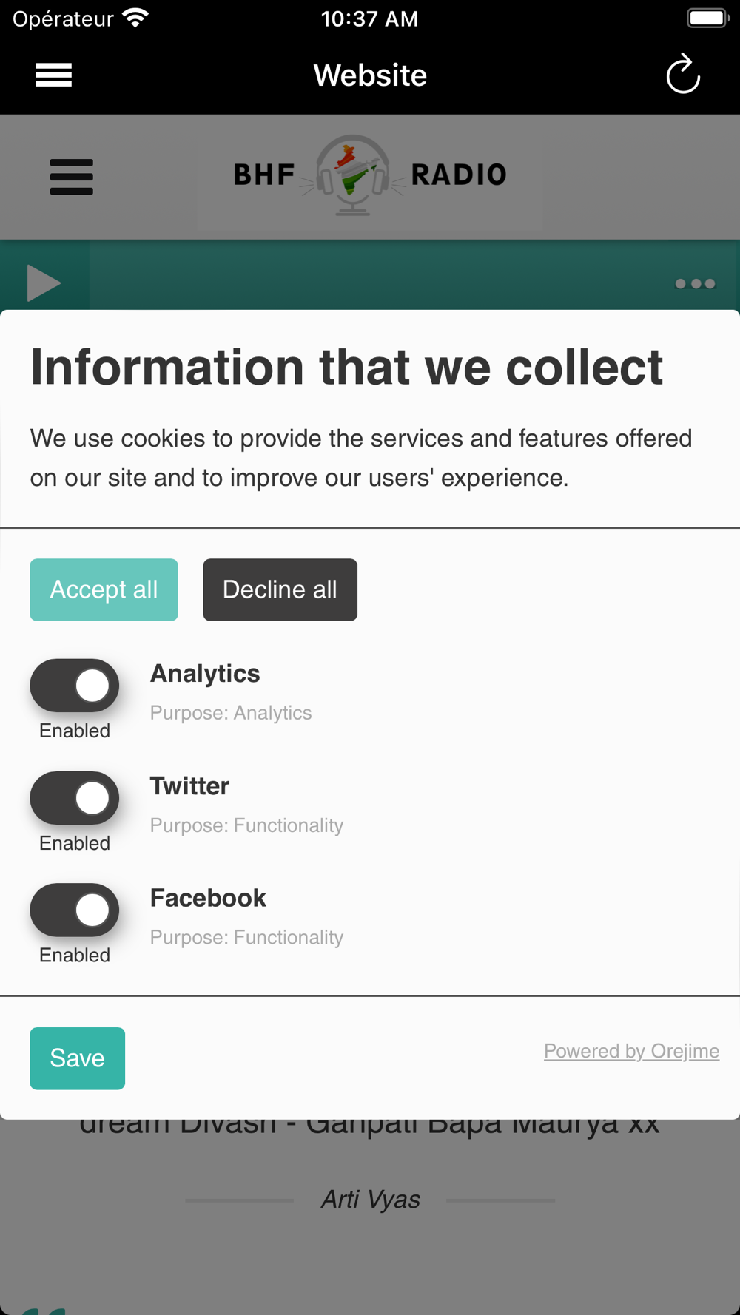This screenshot has width=740, height=1315.
Task: Disable the Twitter cookie toggle
Action: tap(75, 798)
